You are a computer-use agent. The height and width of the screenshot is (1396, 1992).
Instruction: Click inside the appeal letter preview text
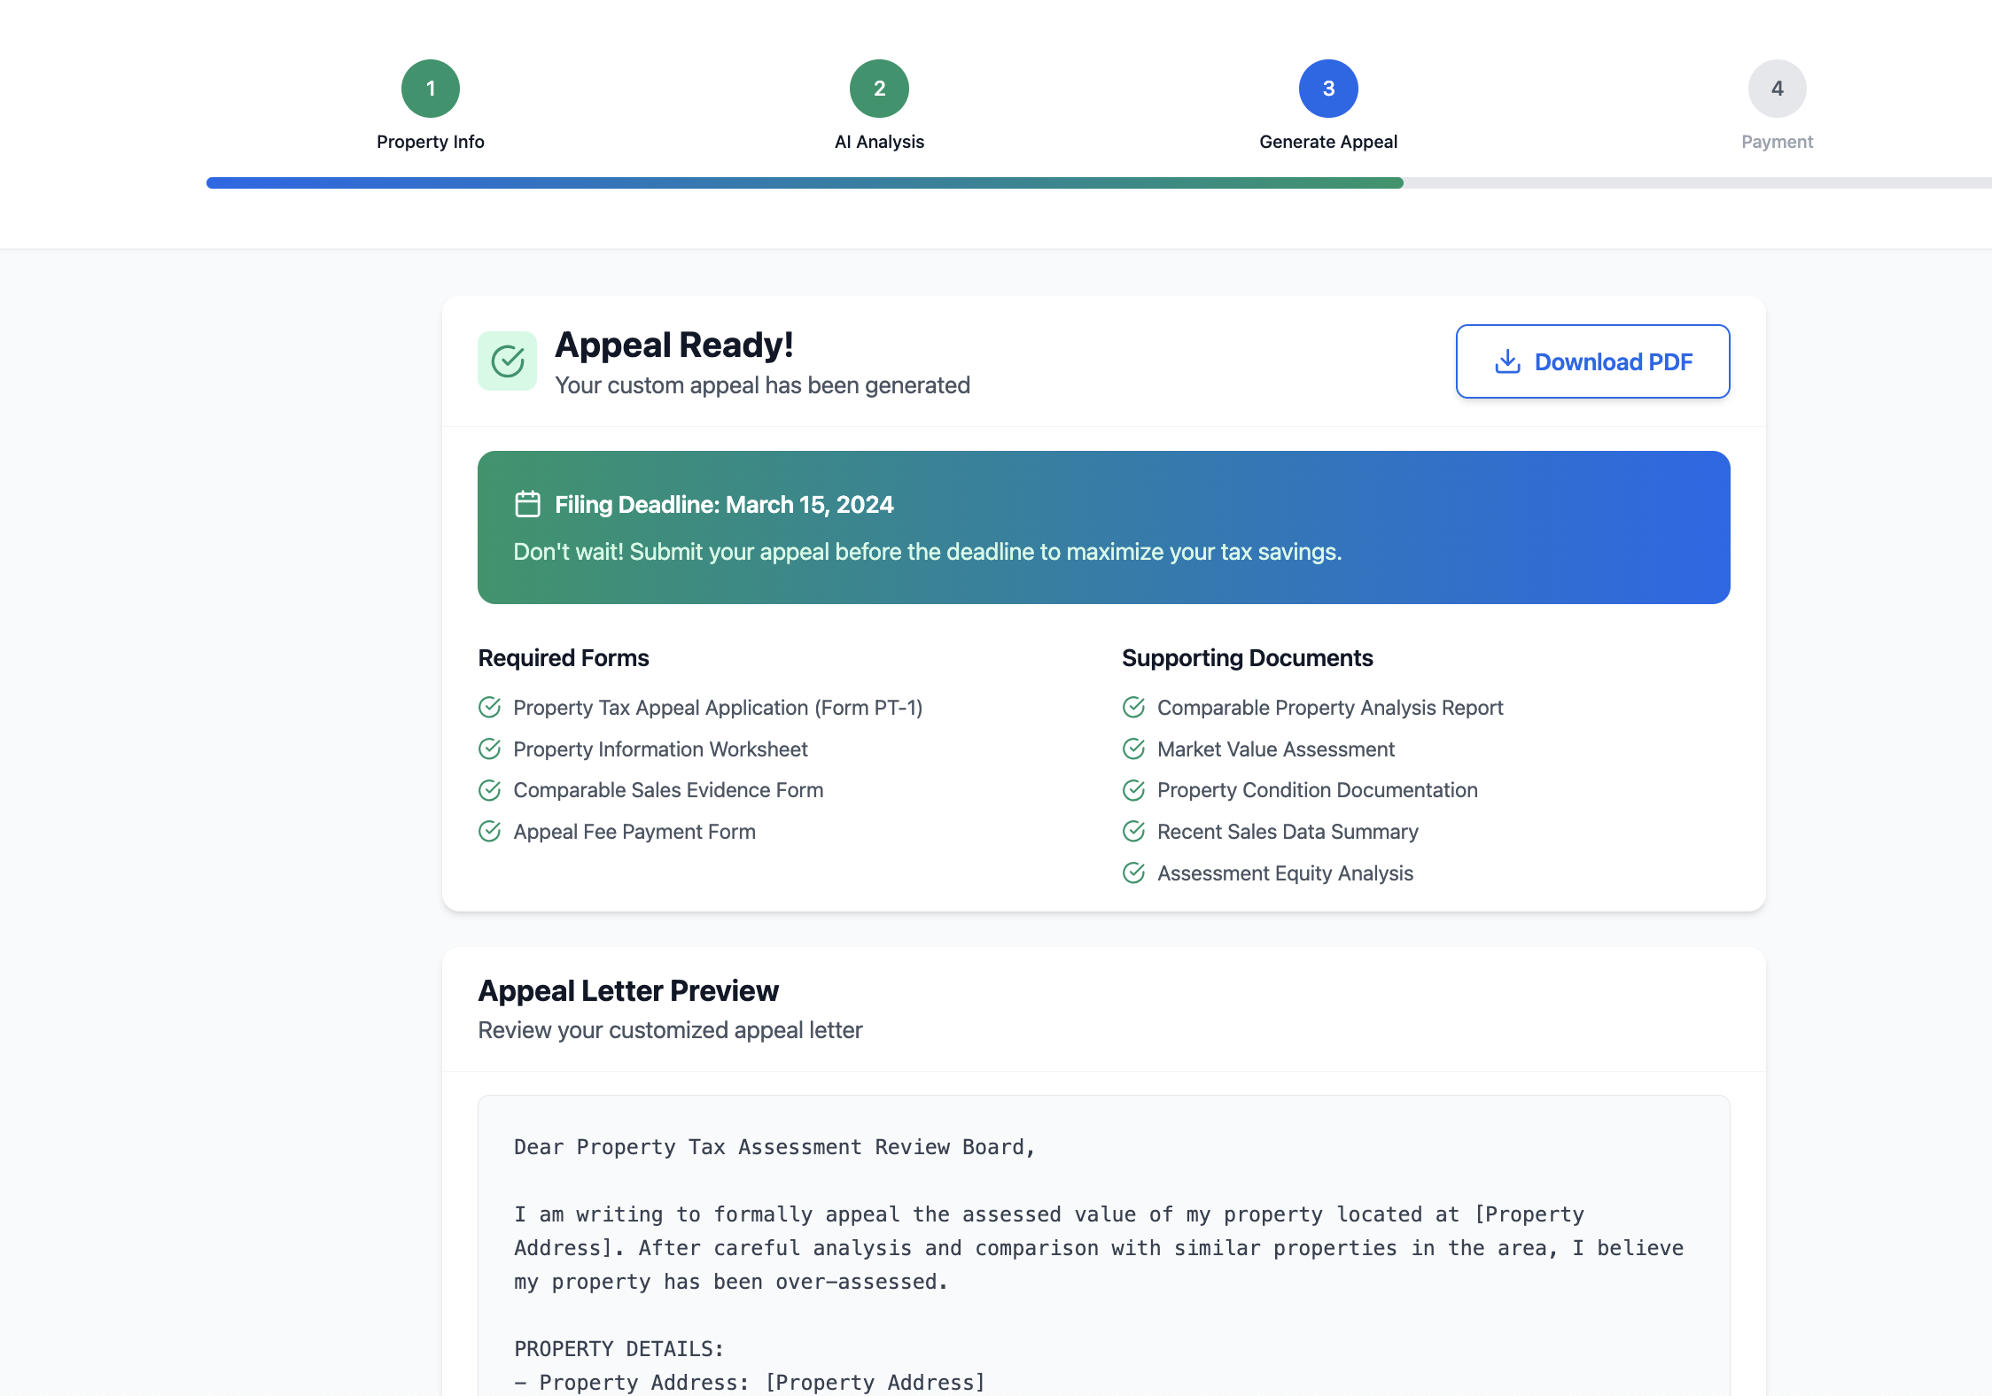[1099, 1247]
